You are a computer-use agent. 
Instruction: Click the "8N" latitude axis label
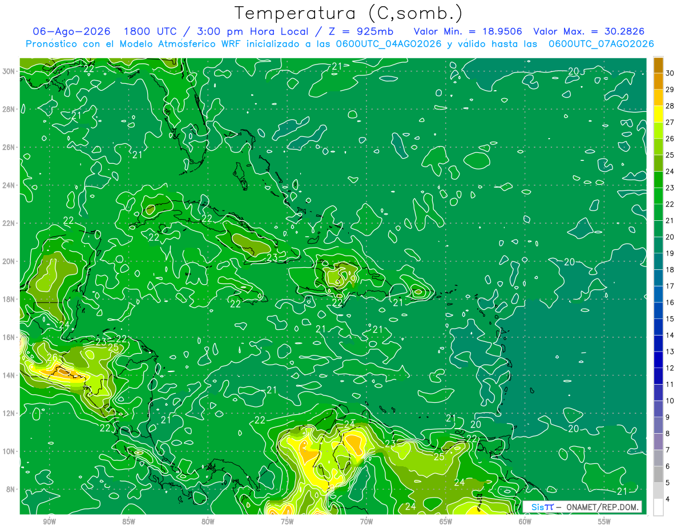point(11,489)
